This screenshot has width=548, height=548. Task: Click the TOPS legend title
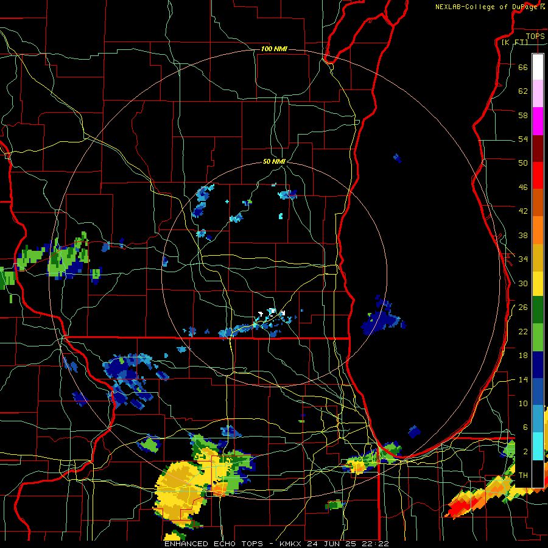(535, 37)
